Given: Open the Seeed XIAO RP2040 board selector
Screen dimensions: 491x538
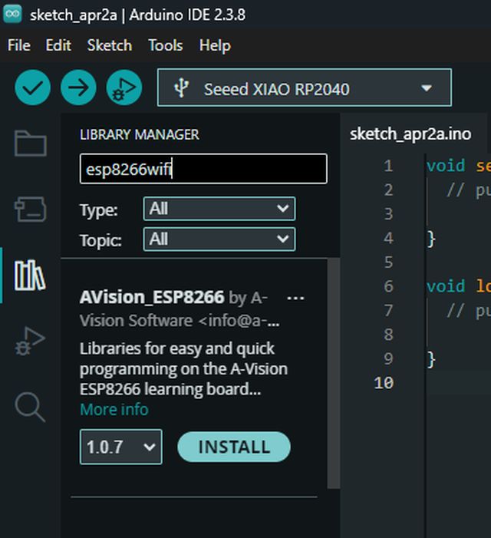Looking at the screenshot, I should [x=305, y=87].
